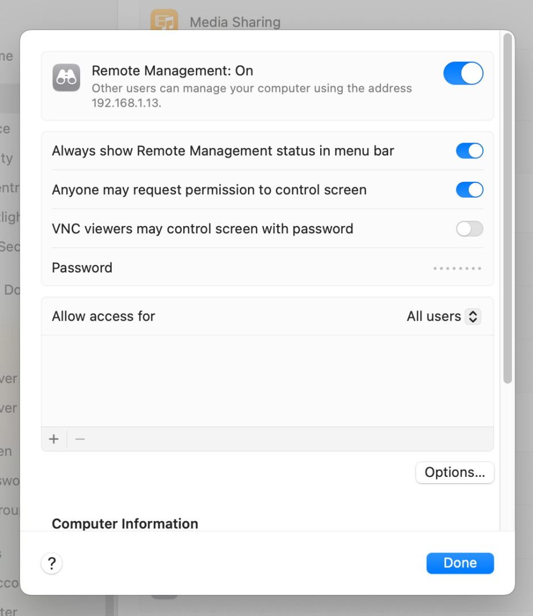
Task: Click the Computer Information heading
Action: [125, 523]
